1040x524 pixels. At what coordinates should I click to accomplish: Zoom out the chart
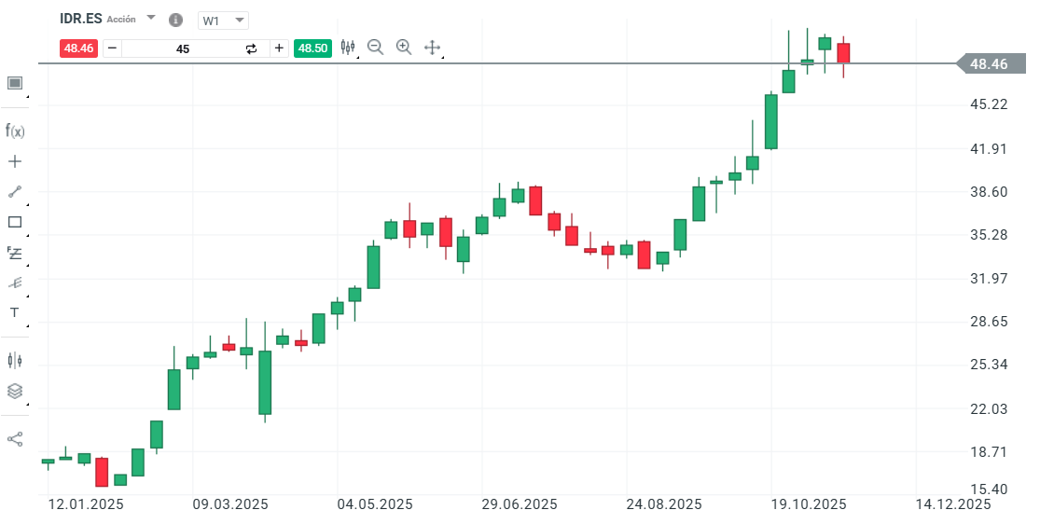click(x=376, y=47)
